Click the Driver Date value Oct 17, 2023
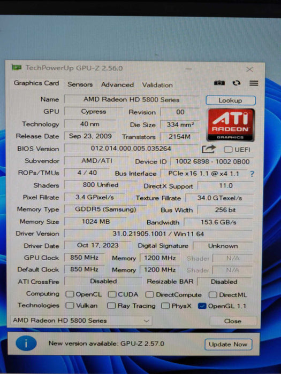The image size is (281, 374). (97, 245)
